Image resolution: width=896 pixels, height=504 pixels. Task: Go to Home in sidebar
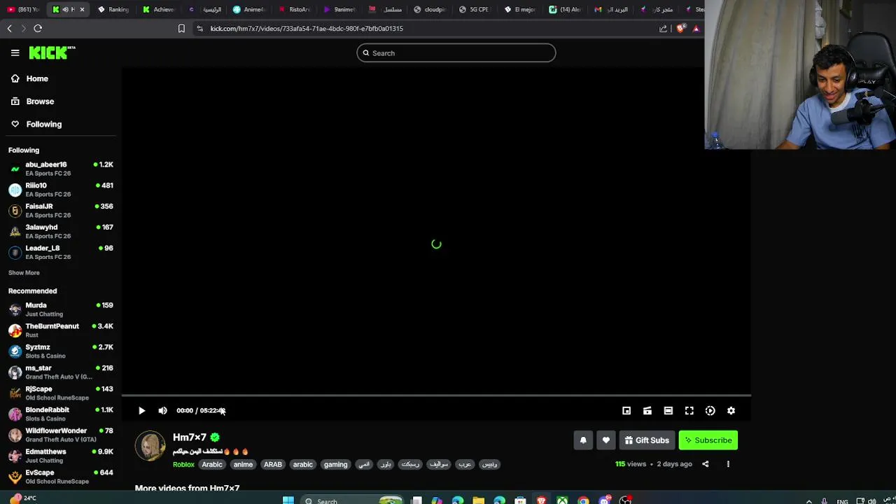[x=37, y=78]
